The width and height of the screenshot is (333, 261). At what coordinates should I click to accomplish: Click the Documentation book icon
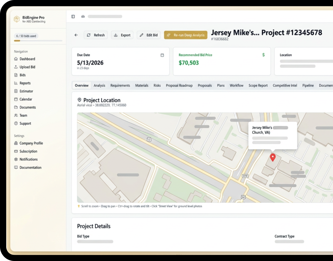[x=16, y=168]
